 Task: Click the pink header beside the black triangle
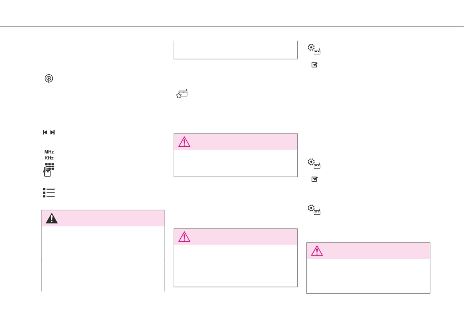(103, 218)
